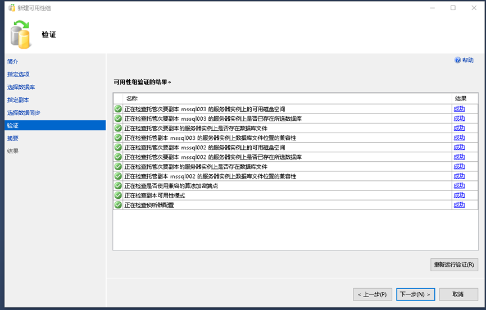486x310 pixels.
Task: Click the 可用性组验证的结果 heading text
Action: tap(142, 82)
